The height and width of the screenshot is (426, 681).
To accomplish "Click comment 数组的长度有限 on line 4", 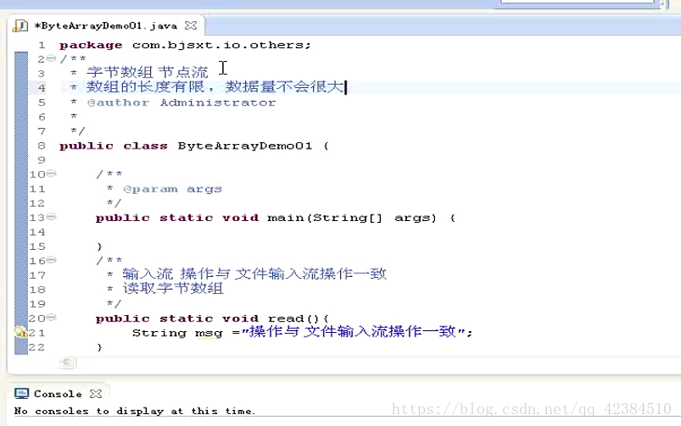I will [x=146, y=86].
